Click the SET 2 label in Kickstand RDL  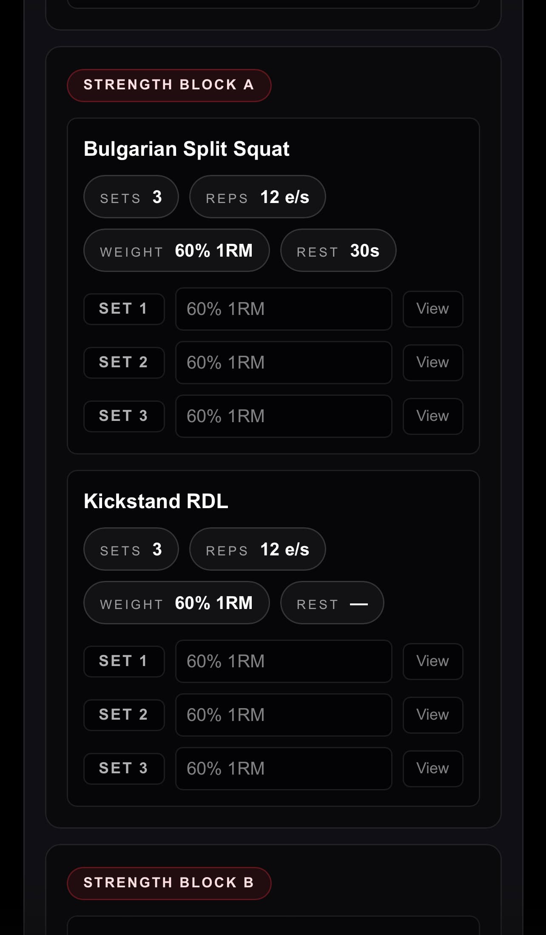124,715
